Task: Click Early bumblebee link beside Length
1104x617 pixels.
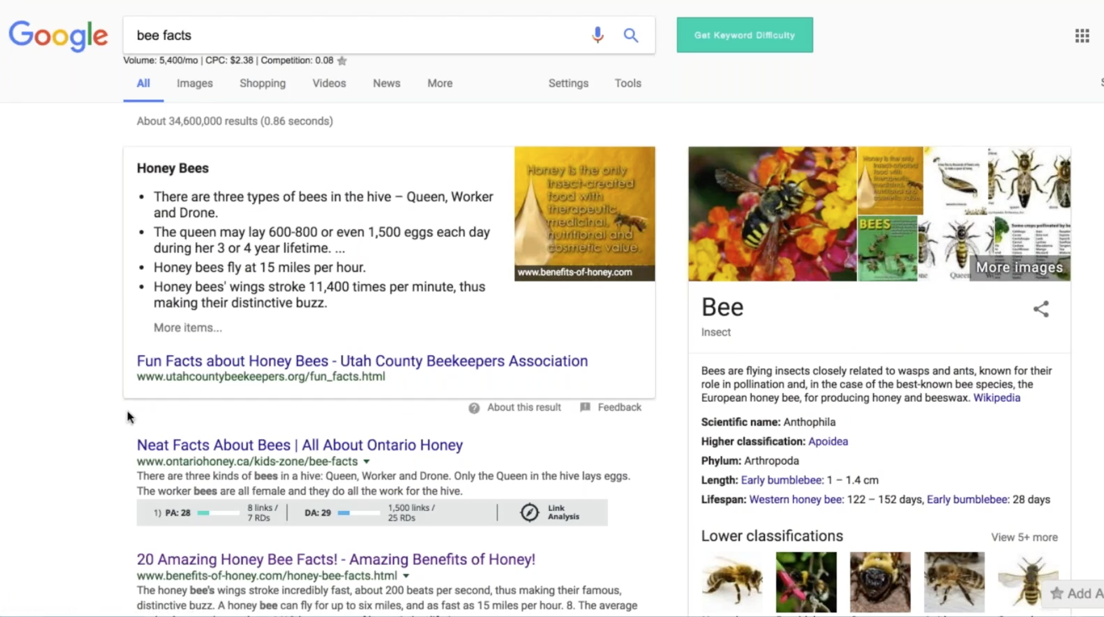Action: pos(781,480)
